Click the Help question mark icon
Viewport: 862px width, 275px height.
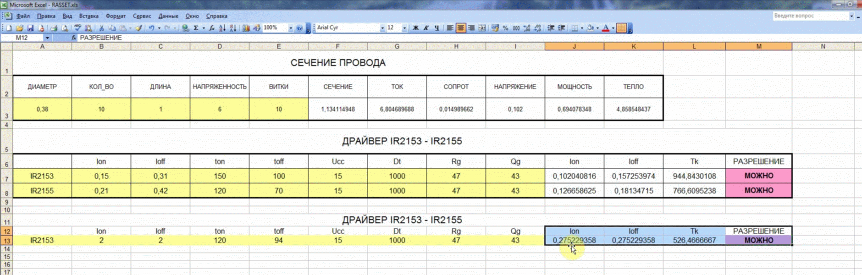299,28
